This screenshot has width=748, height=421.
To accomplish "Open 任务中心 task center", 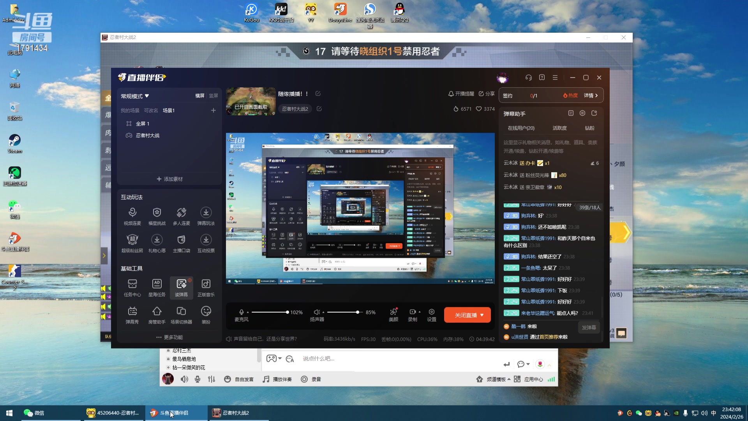I will pyautogui.click(x=132, y=288).
